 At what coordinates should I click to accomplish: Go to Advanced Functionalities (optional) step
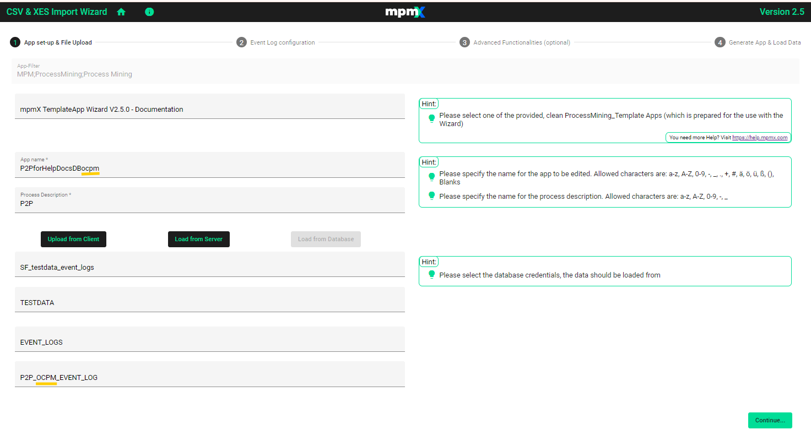point(522,42)
